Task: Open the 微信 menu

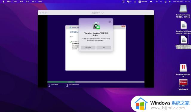Action: pyautogui.click(x=9, y=1)
